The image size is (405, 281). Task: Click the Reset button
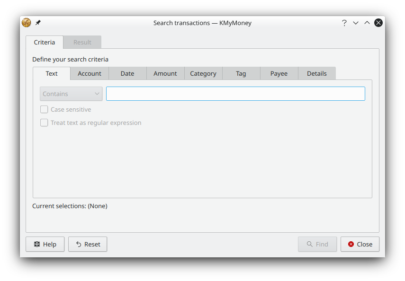pyautogui.click(x=88, y=244)
